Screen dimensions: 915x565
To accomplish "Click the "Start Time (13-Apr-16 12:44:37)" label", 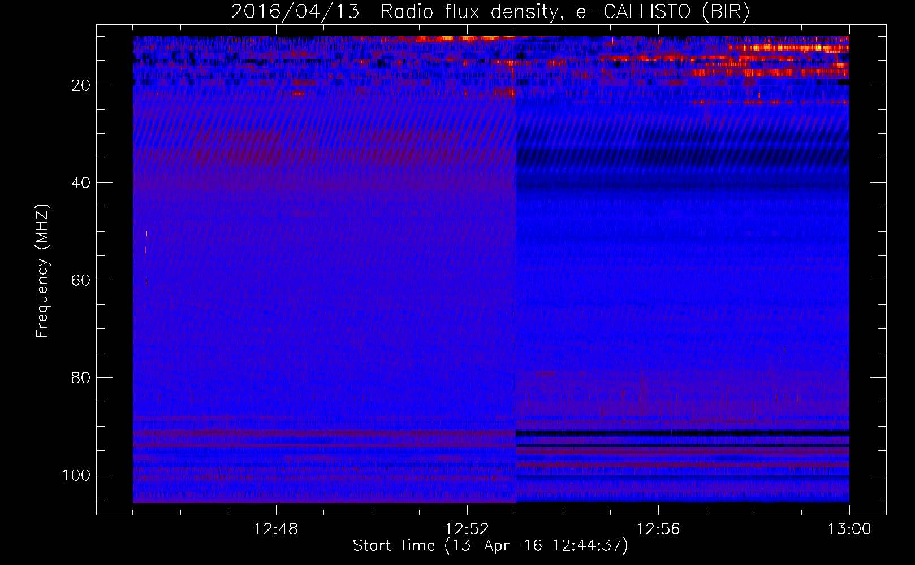I will pos(490,546).
